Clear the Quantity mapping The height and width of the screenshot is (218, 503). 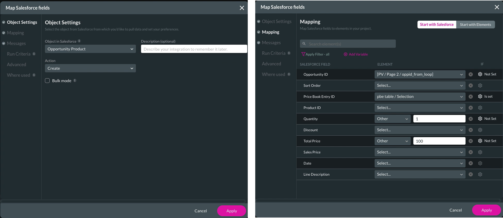471,119
